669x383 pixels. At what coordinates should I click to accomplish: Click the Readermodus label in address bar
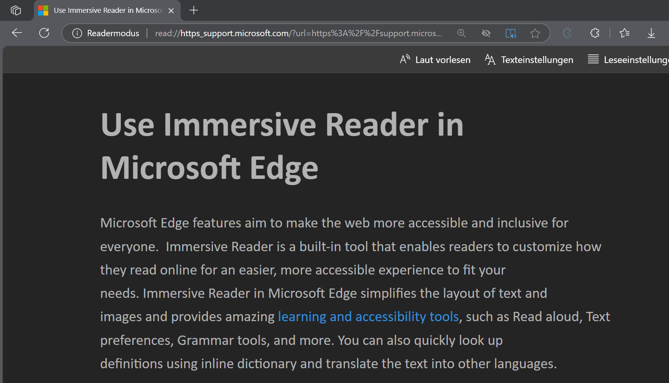tap(113, 33)
